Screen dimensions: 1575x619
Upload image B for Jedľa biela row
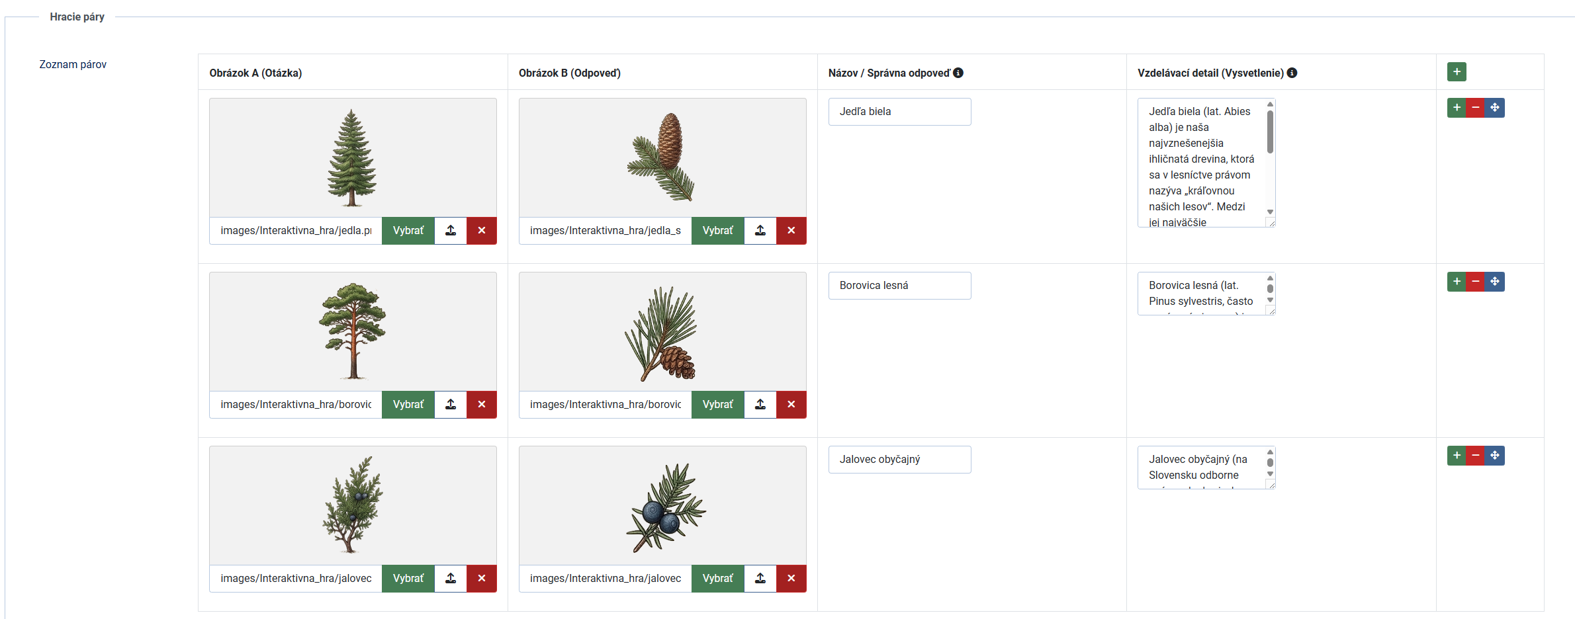click(760, 231)
